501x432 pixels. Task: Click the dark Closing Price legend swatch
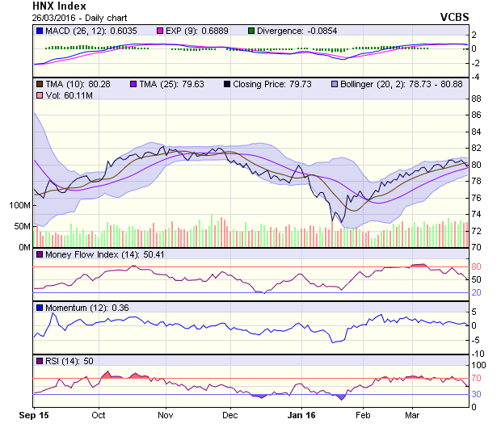(x=226, y=84)
